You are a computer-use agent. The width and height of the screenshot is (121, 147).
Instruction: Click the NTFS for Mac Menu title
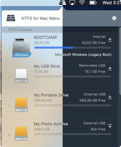tap(41, 18)
